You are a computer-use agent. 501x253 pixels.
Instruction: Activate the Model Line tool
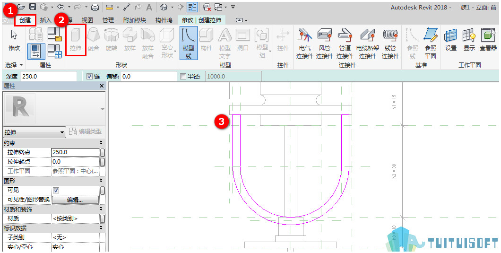coord(189,43)
